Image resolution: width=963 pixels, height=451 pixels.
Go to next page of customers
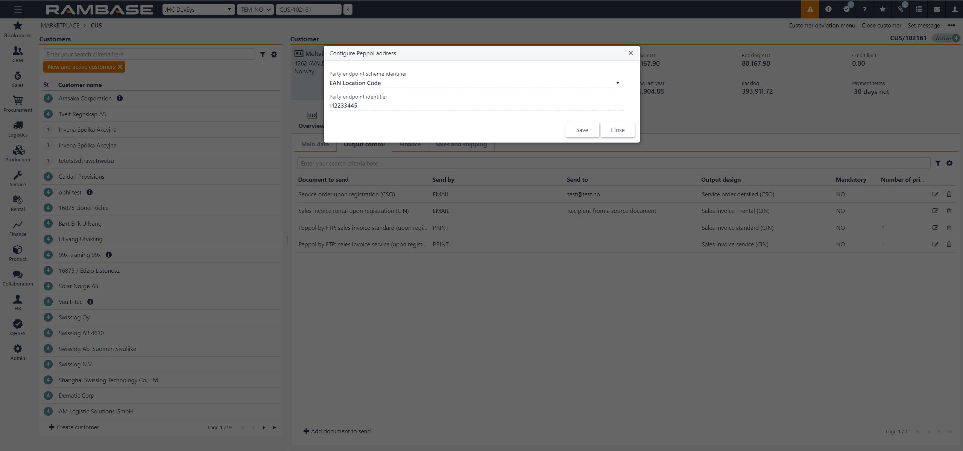264,428
